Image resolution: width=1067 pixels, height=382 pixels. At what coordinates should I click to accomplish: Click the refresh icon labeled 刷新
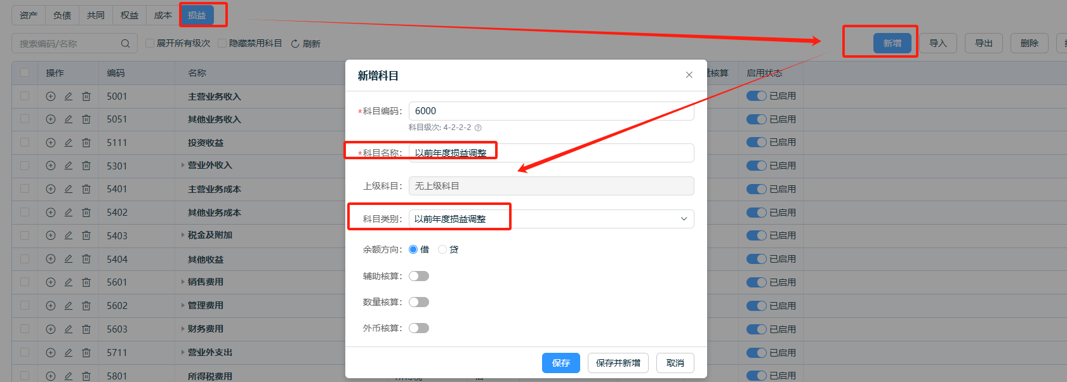(x=295, y=44)
